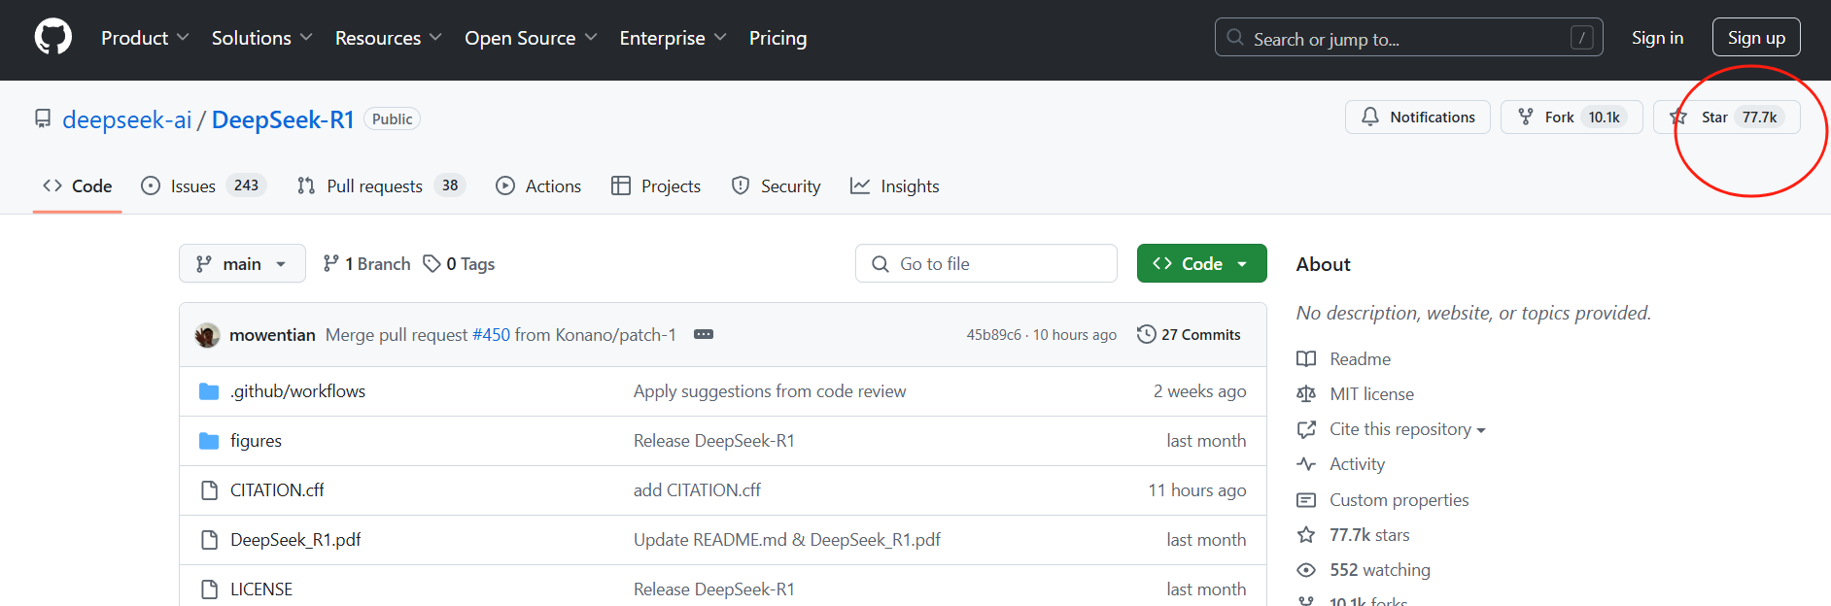Image resolution: width=1831 pixels, height=606 pixels.
Task: Click the CITATION.cff file icon
Action: pyautogui.click(x=209, y=490)
